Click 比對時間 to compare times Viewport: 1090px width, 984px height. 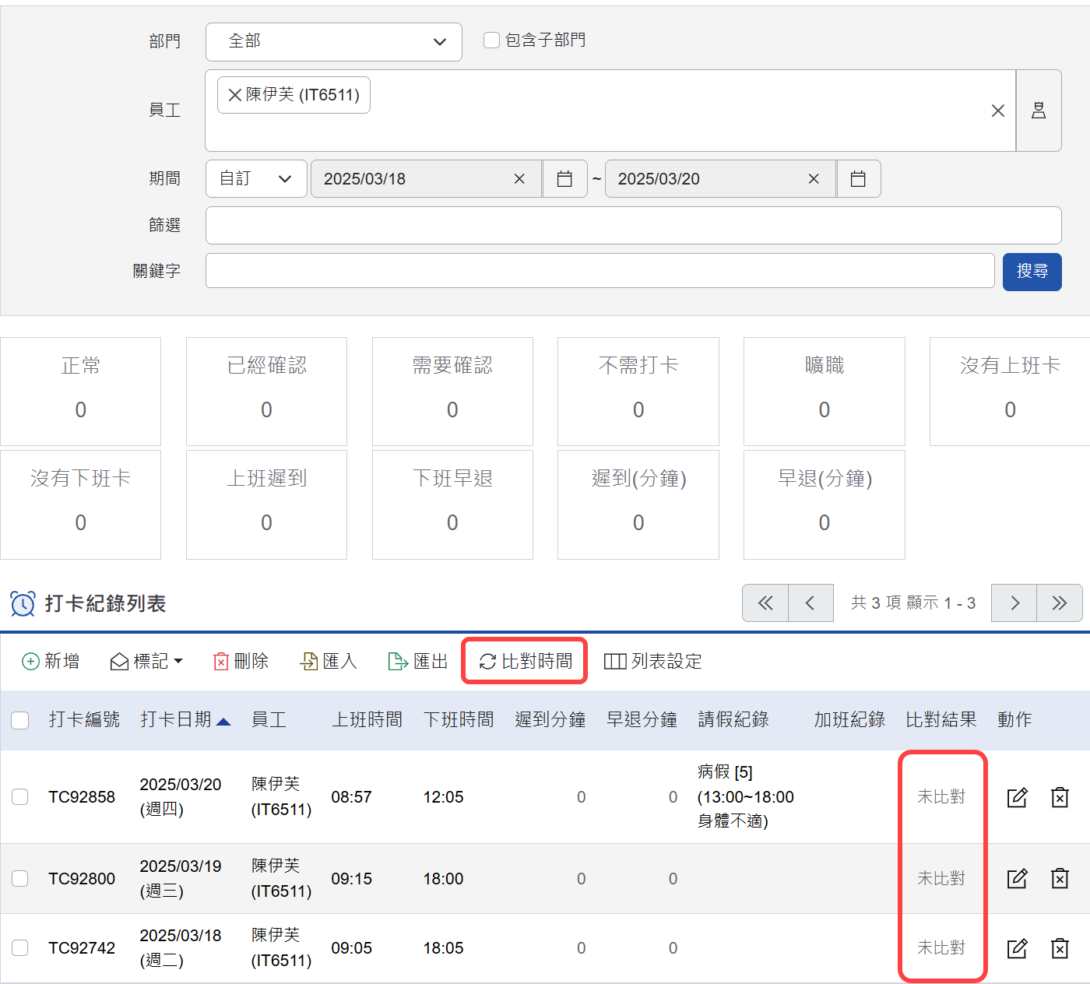(526, 662)
